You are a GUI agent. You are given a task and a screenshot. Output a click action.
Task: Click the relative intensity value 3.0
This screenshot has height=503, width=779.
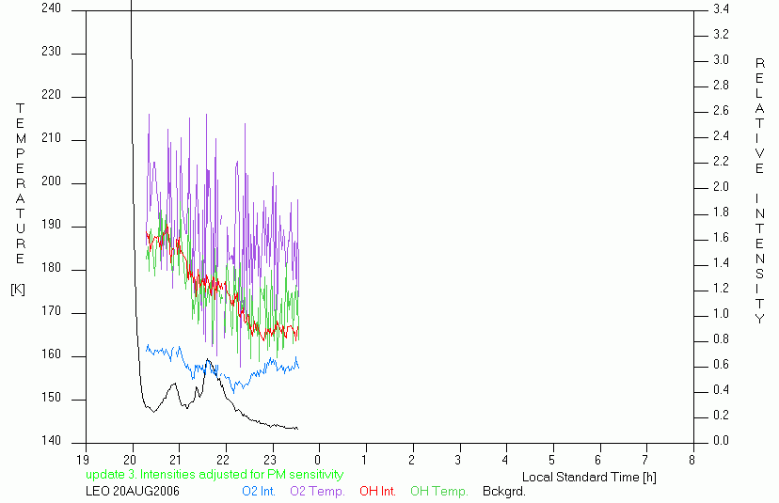coord(721,59)
